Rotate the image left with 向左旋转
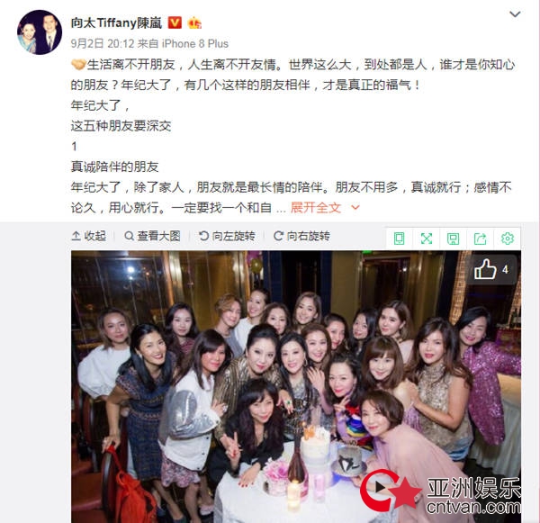 (228, 236)
